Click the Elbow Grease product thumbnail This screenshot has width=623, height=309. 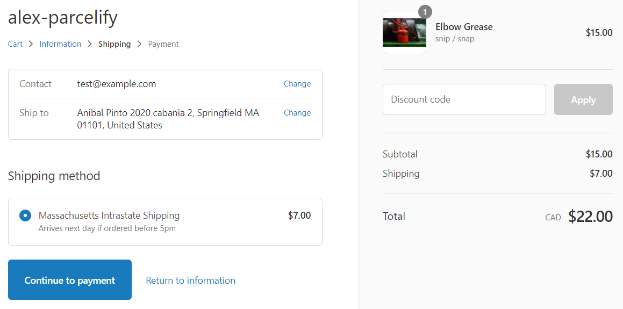pos(404,33)
